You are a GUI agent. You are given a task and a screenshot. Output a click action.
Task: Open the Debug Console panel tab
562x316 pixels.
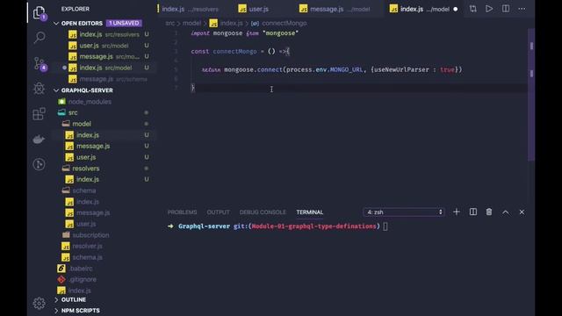tap(263, 212)
